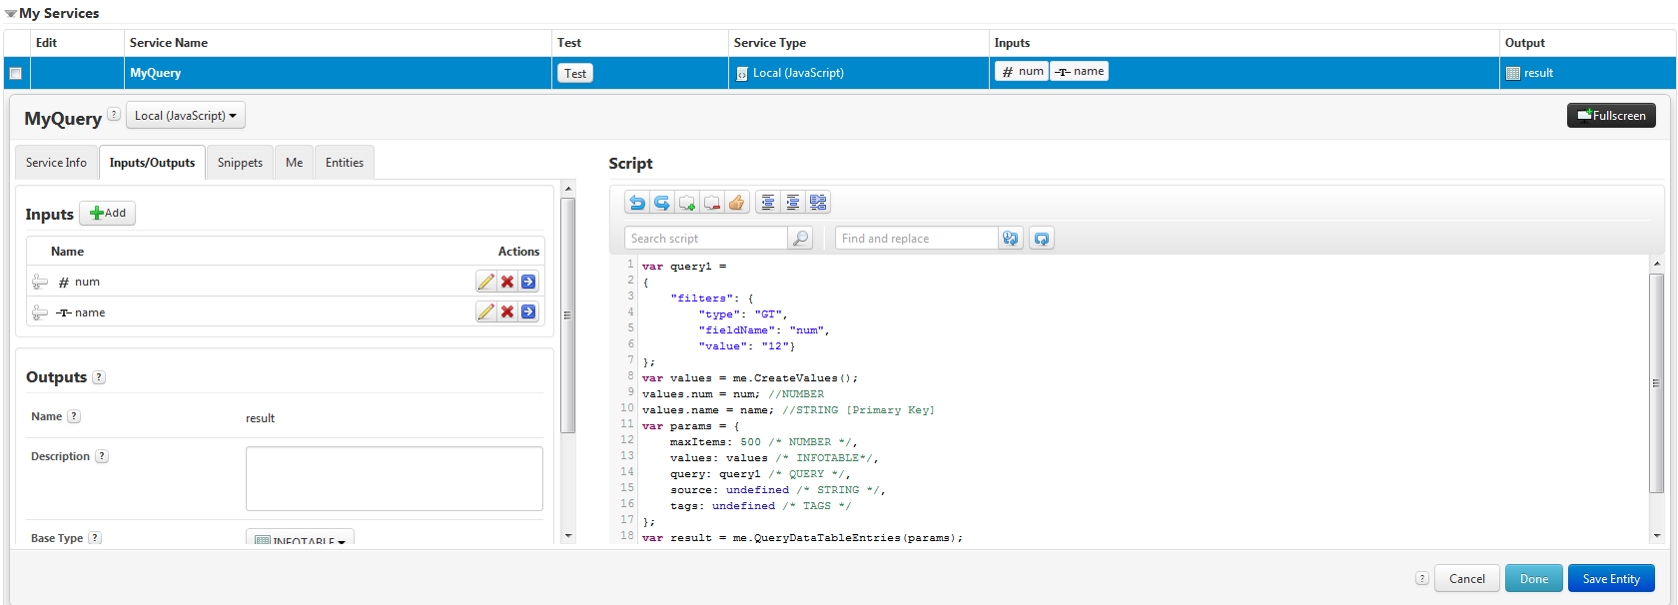Viewport: 1678px width, 605px height.
Task: Remove comment icon in script toolbar
Action: tap(711, 203)
